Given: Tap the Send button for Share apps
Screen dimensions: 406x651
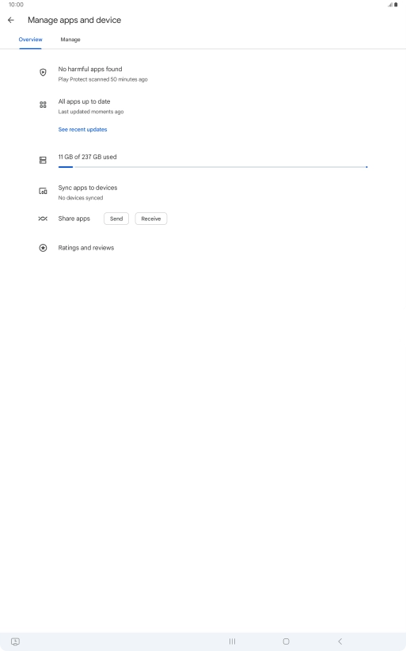Looking at the screenshot, I should [x=116, y=219].
